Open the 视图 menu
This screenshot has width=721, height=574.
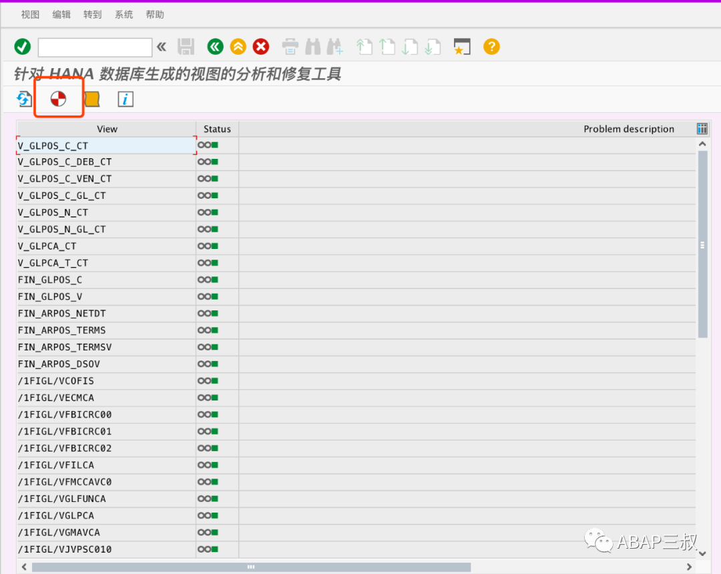pyautogui.click(x=30, y=15)
